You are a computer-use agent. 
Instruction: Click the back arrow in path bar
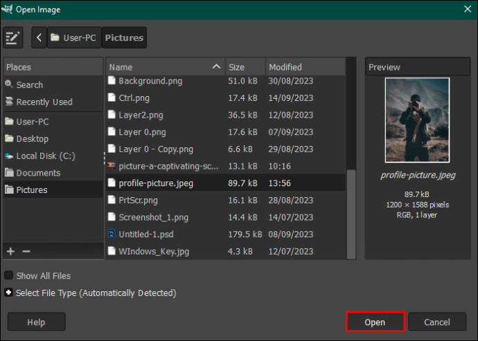click(x=39, y=37)
